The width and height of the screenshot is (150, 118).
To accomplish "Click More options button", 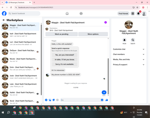I will [93, 34].
